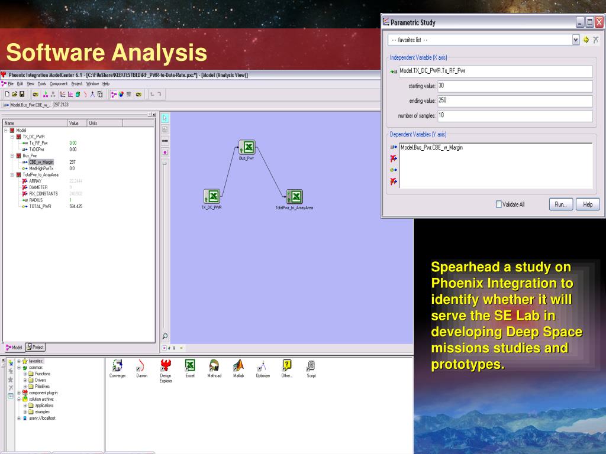
Task: Click the independent variable Model.TX_DC_PWR.Tx_RF_Pwr field
Action: point(495,71)
